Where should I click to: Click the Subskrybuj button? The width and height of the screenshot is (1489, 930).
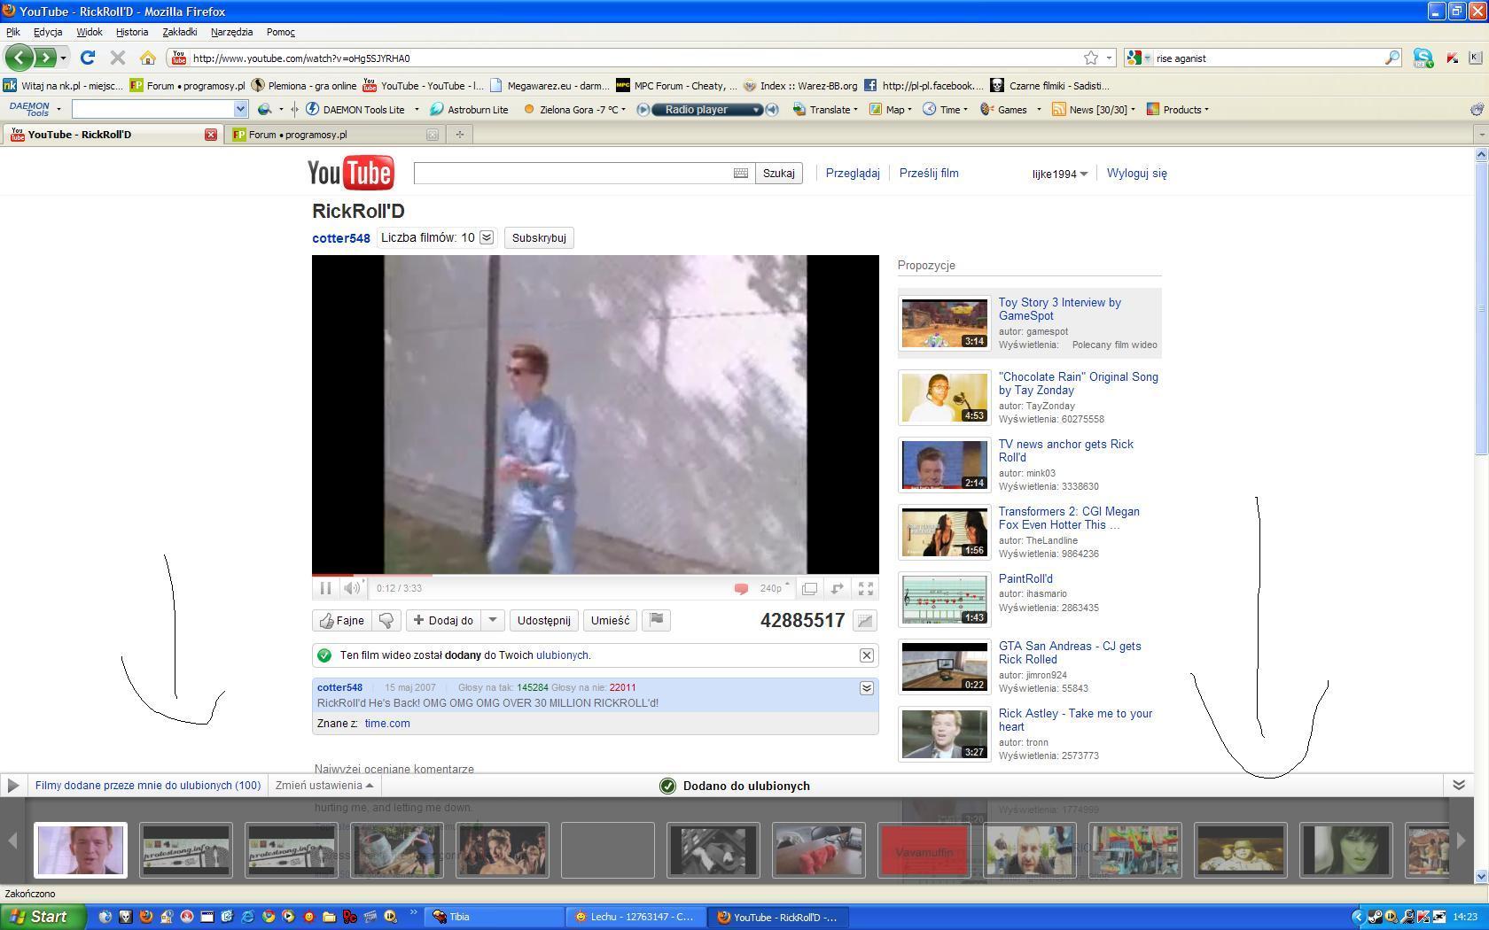coord(539,238)
